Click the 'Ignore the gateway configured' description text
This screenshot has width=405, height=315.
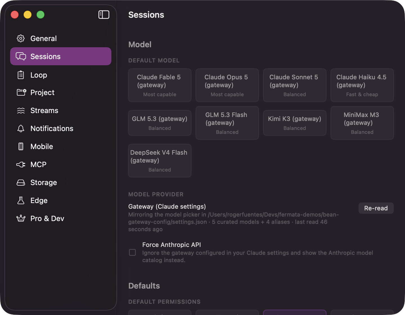click(x=258, y=256)
